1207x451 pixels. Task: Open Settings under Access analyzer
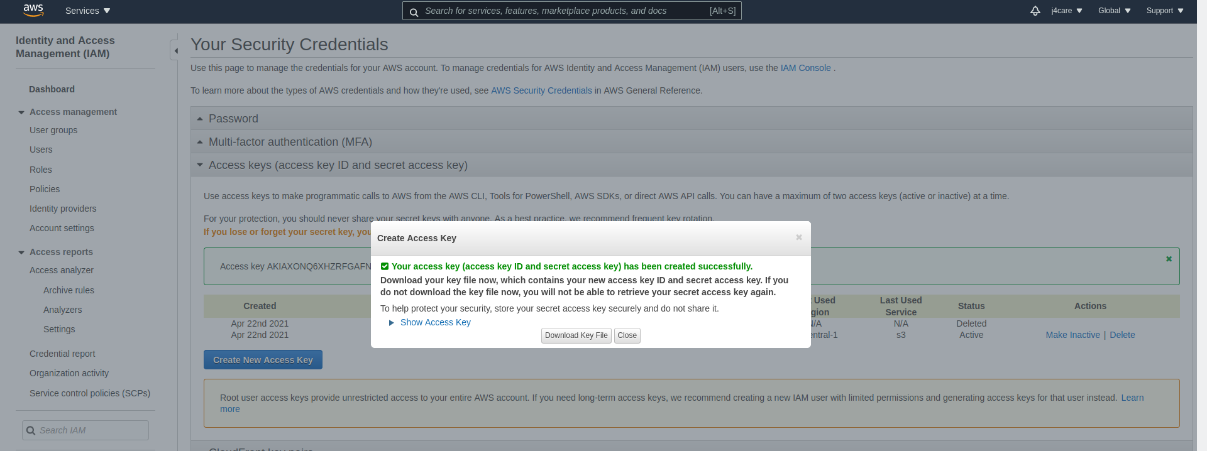[x=59, y=329]
